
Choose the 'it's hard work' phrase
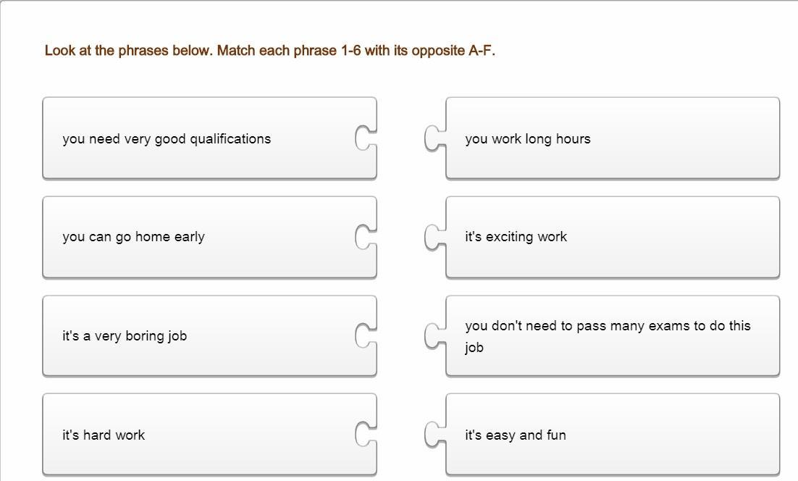tap(104, 435)
